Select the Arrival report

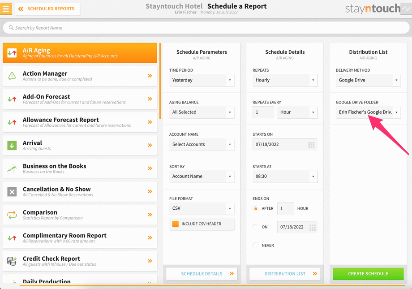point(80,146)
